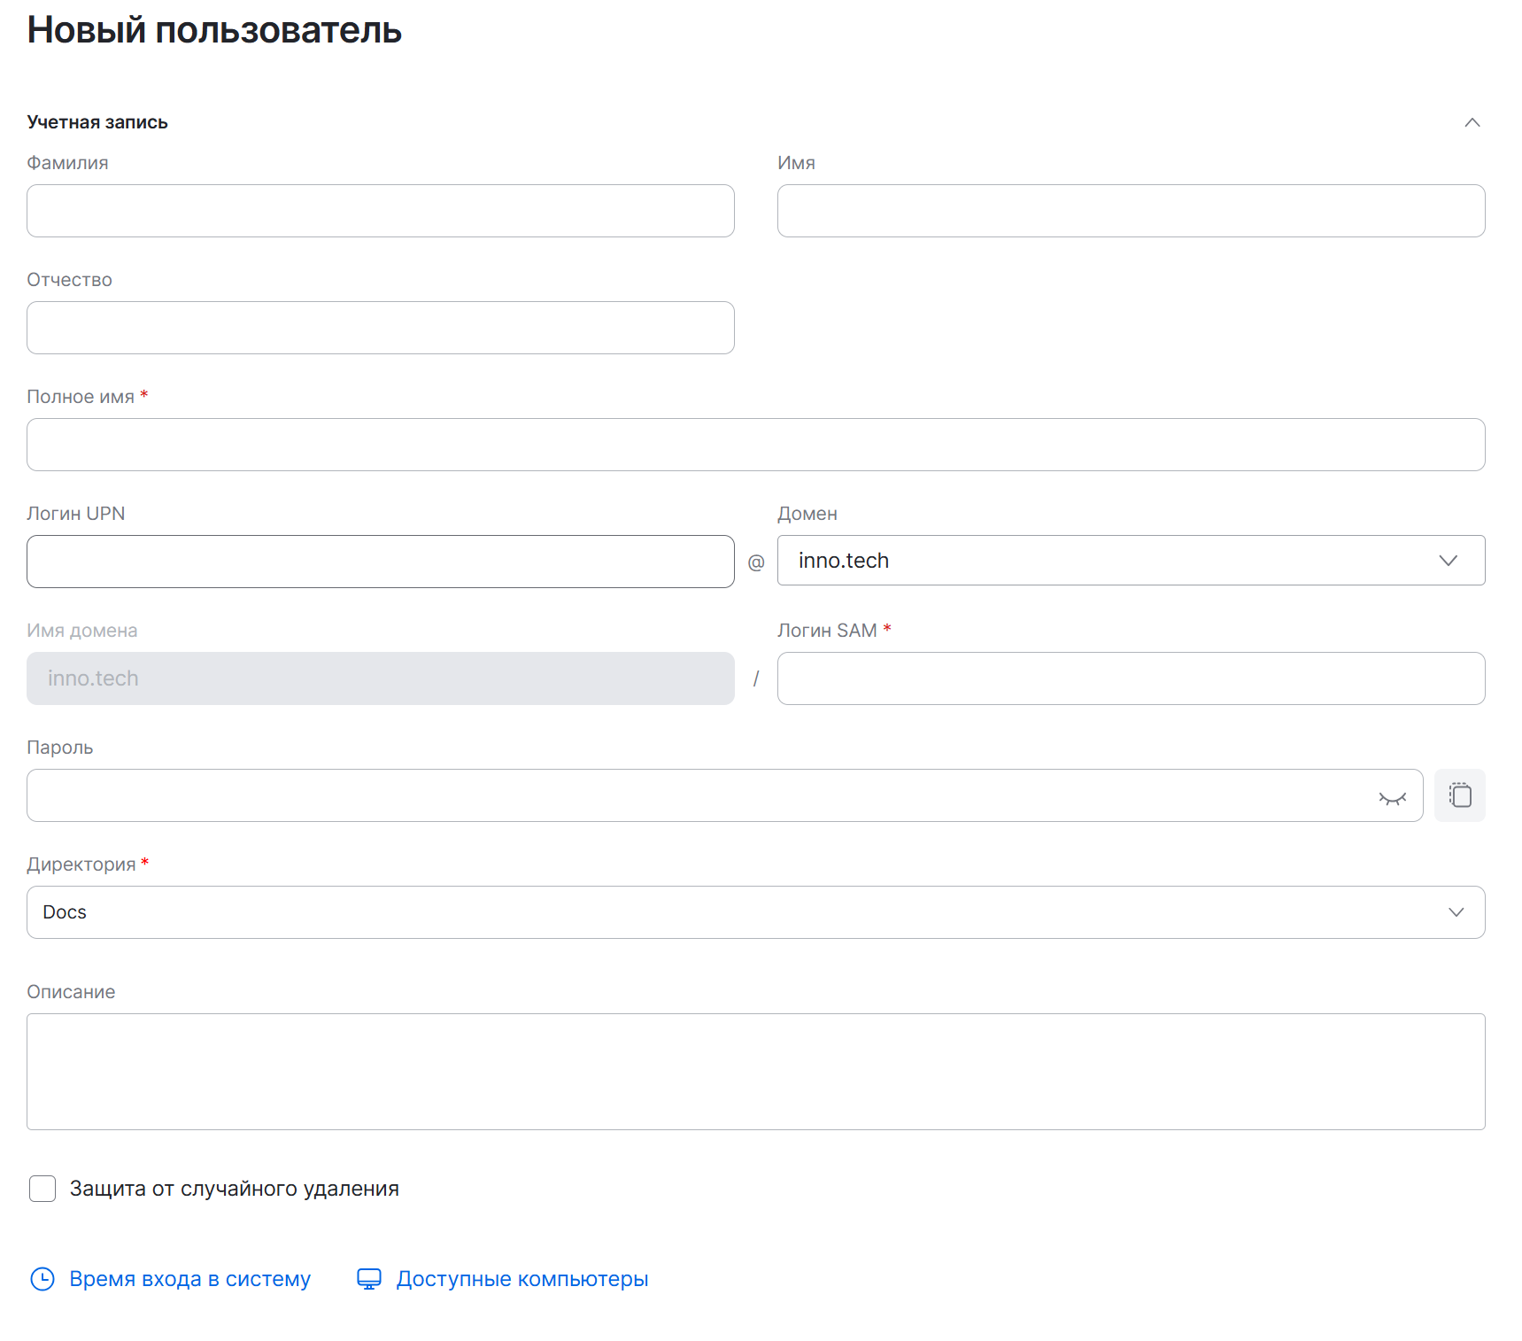Click the Фамилия input field
The image size is (1522, 1341).
[x=380, y=211]
